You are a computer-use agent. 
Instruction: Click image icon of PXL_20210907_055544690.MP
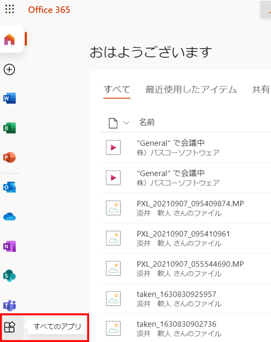pos(113,269)
